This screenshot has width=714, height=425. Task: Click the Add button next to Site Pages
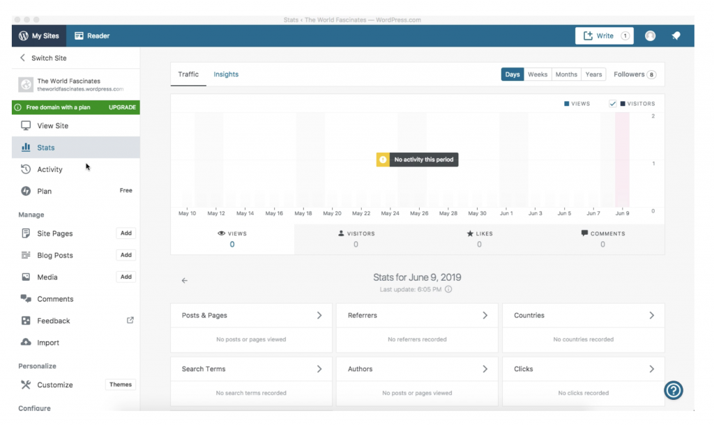[x=126, y=233]
